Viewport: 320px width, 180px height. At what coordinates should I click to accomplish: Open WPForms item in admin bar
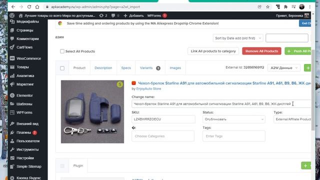(x=157, y=15)
